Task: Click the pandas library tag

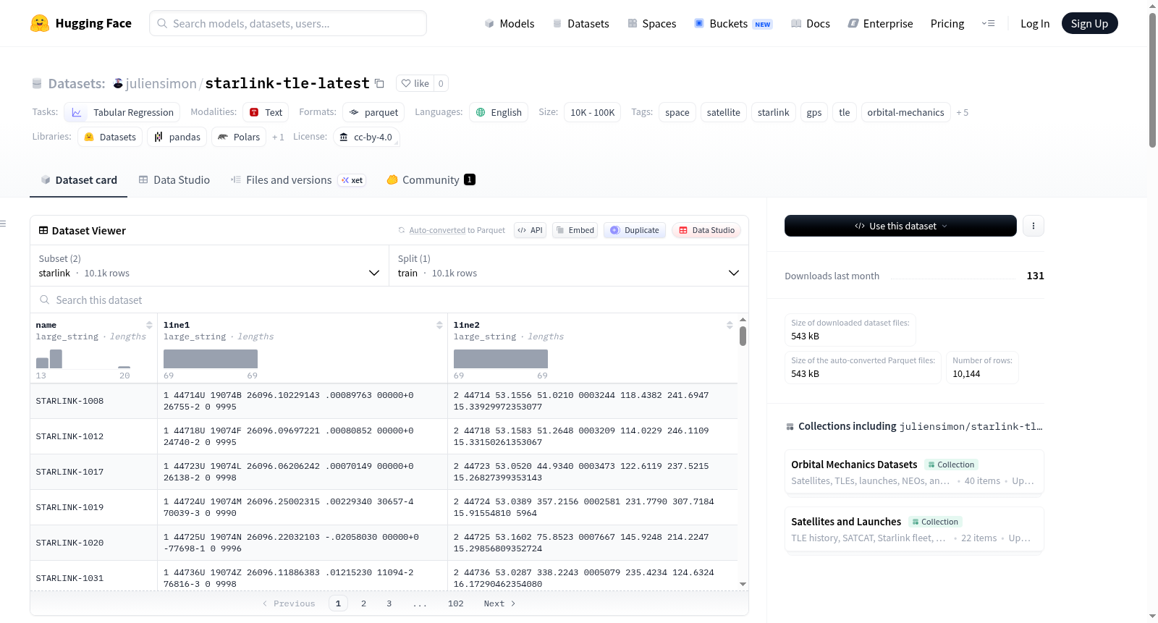Action: (177, 137)
